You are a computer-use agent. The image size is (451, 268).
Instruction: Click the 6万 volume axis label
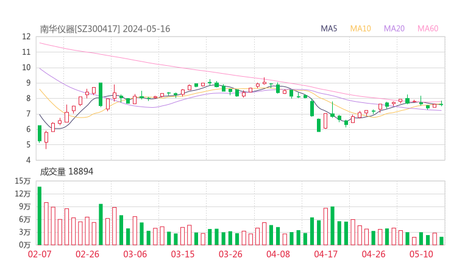coord(25,219)
